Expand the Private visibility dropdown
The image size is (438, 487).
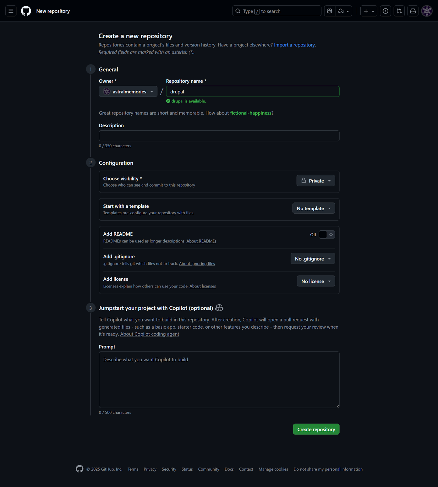coord(316,181)
